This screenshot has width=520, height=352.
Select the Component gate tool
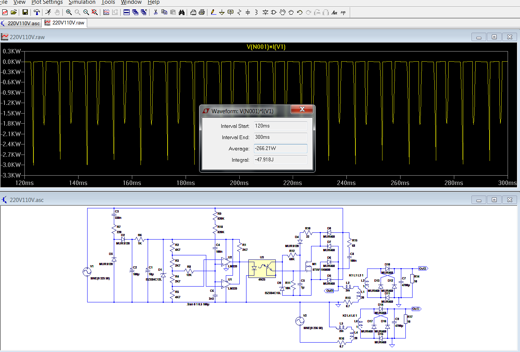(274, 12)
